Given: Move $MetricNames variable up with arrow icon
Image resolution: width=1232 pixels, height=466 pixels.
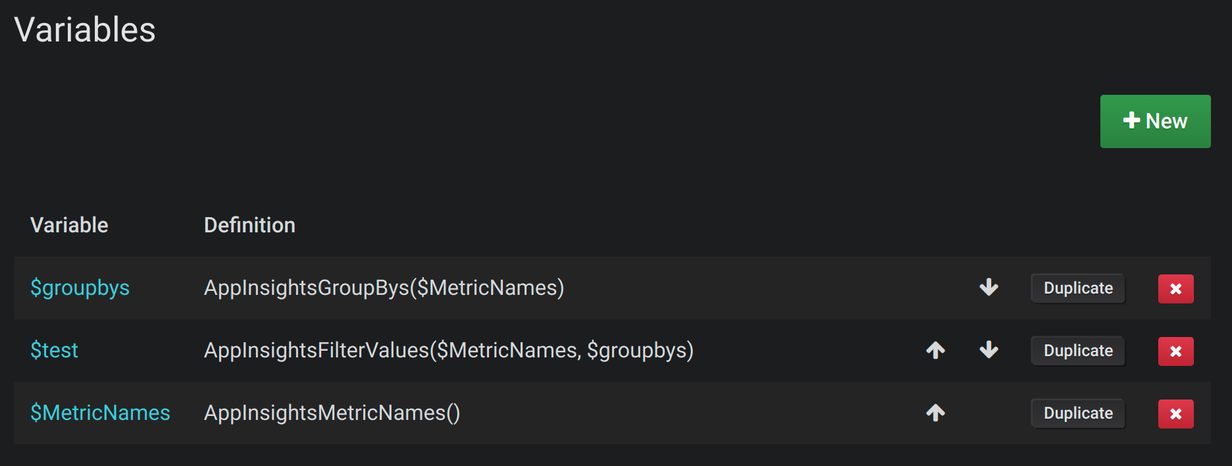Looking at the screenshot, I should click(x=935, y=413).
